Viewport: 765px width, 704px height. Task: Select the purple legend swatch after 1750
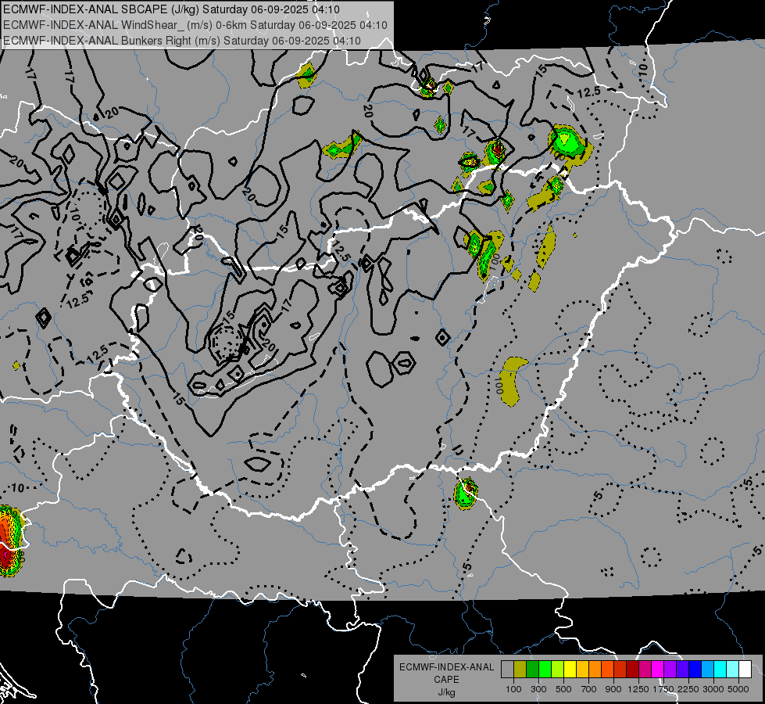coord(670,670)
